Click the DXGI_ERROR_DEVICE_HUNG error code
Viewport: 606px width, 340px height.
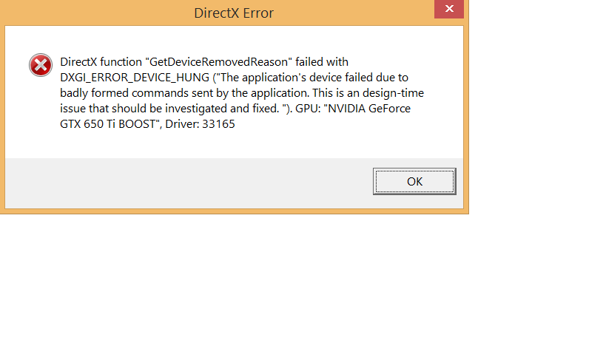(x=135, y=78)
